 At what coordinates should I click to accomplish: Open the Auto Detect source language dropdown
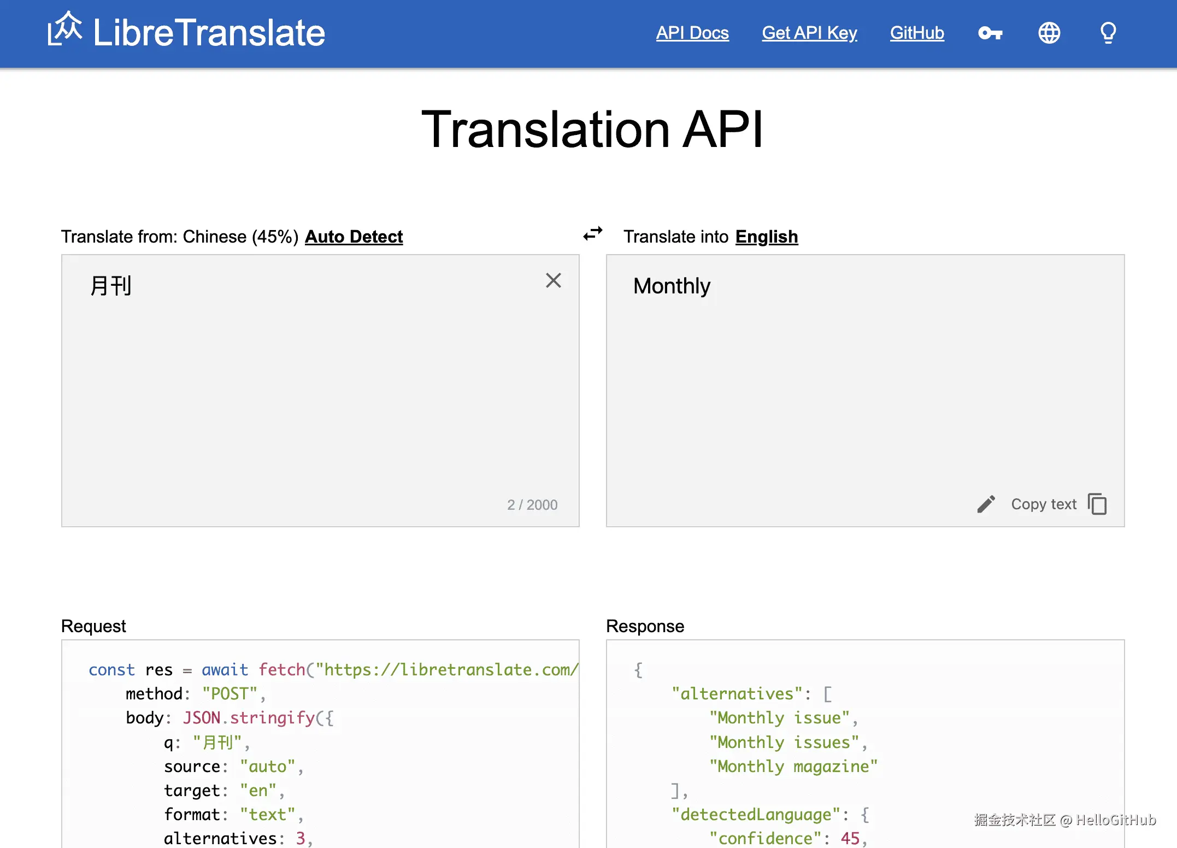point(354,237)
